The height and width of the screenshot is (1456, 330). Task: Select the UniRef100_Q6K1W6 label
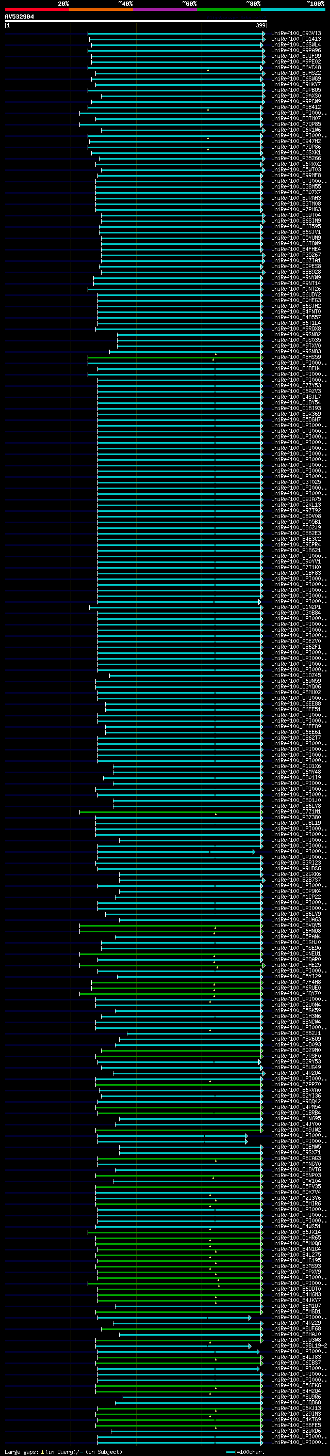[x=295, y=130]
